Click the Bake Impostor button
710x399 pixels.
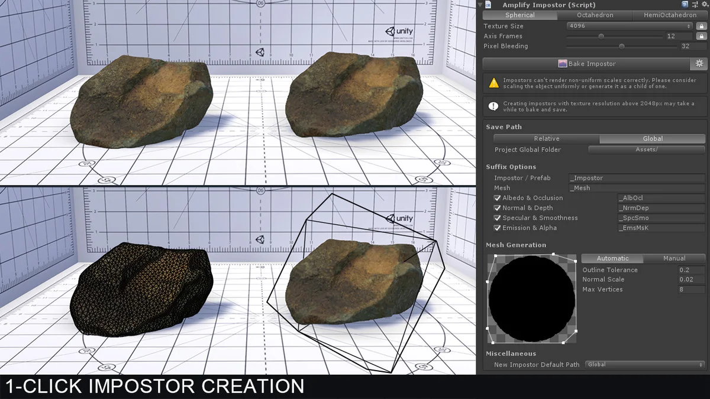coord(586,64)
